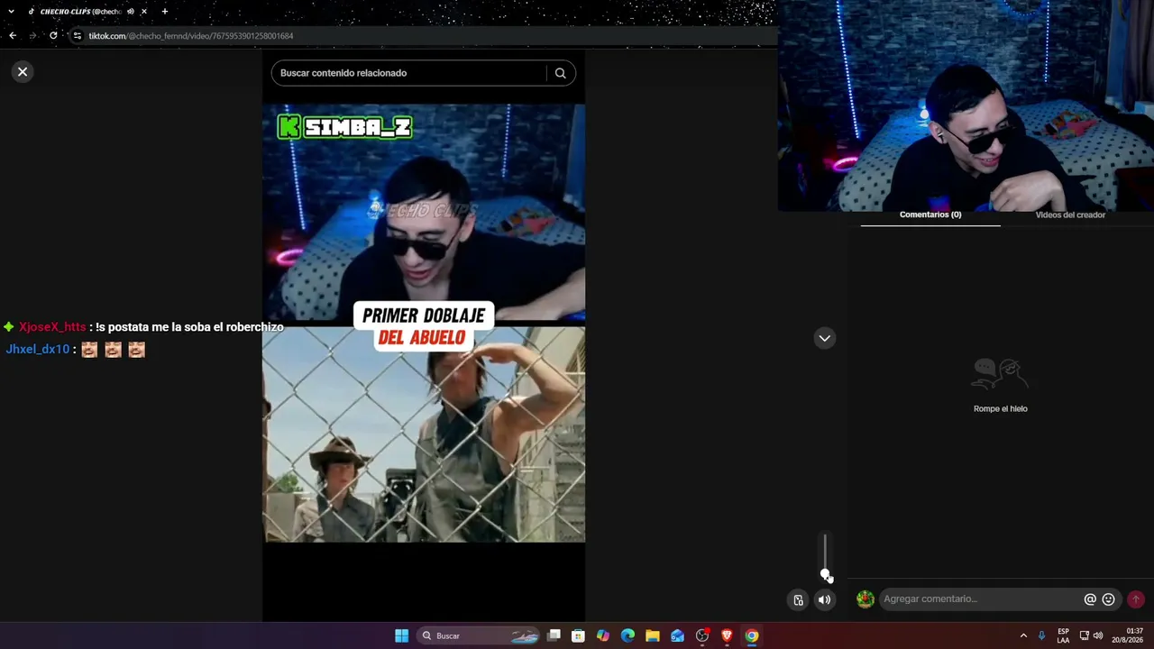The height and width of the screenshot is (649, 1154).
Task: Click the search magnifier in related content bar
Action: (560, 73)
